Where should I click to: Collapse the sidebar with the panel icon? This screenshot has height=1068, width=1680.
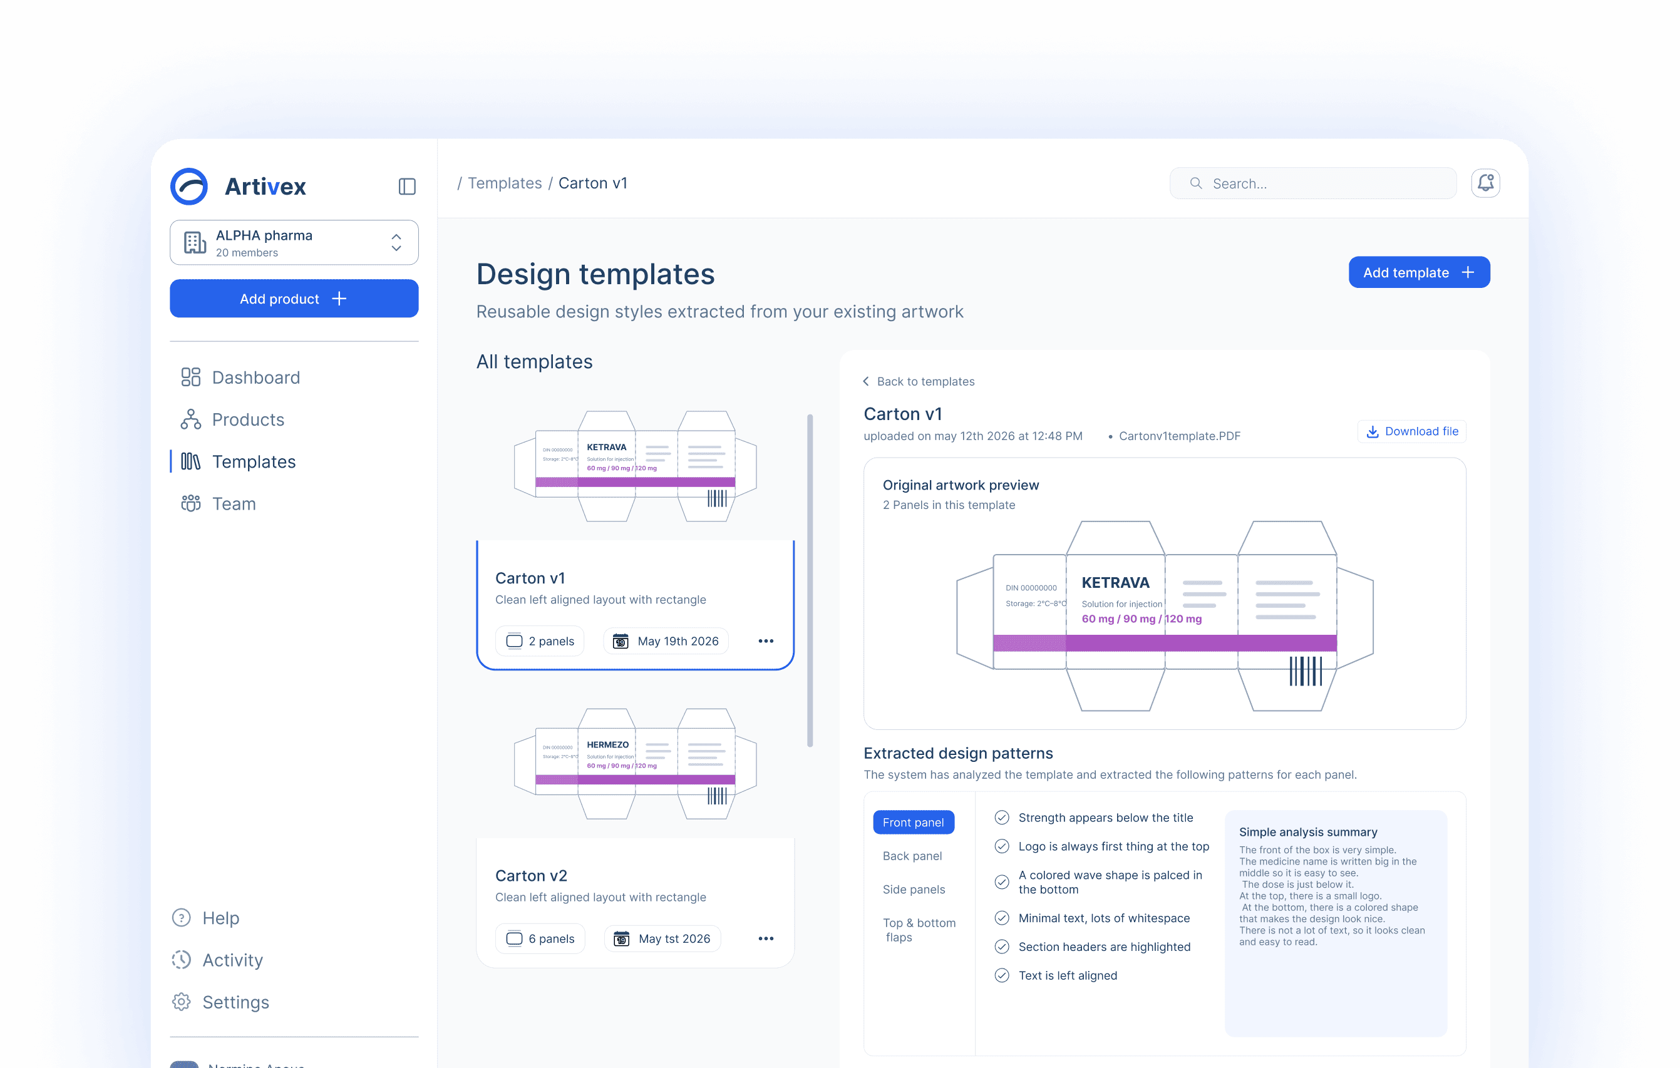tap(408, 187)
